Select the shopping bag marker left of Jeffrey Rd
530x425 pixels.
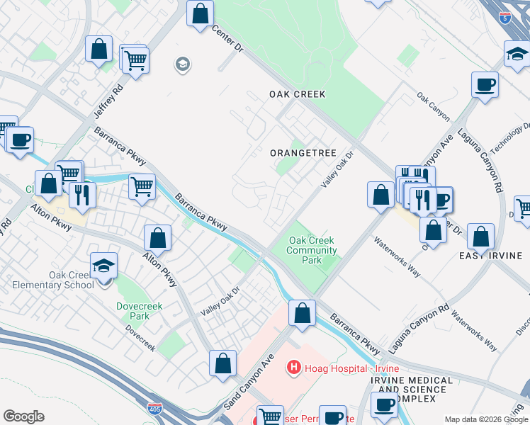tap(98, 49)
